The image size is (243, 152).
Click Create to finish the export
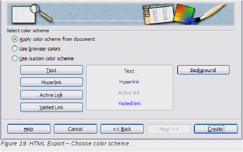216,129
